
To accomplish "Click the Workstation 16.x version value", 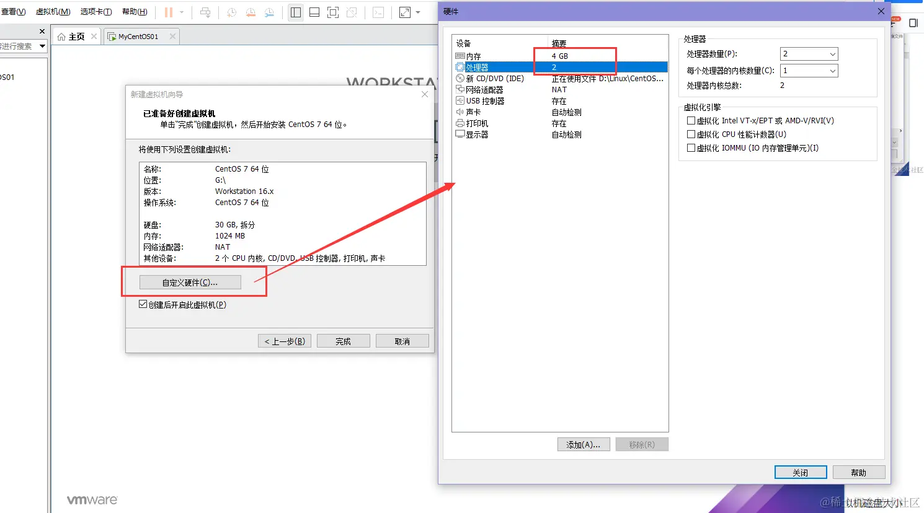I will (244, 191).
